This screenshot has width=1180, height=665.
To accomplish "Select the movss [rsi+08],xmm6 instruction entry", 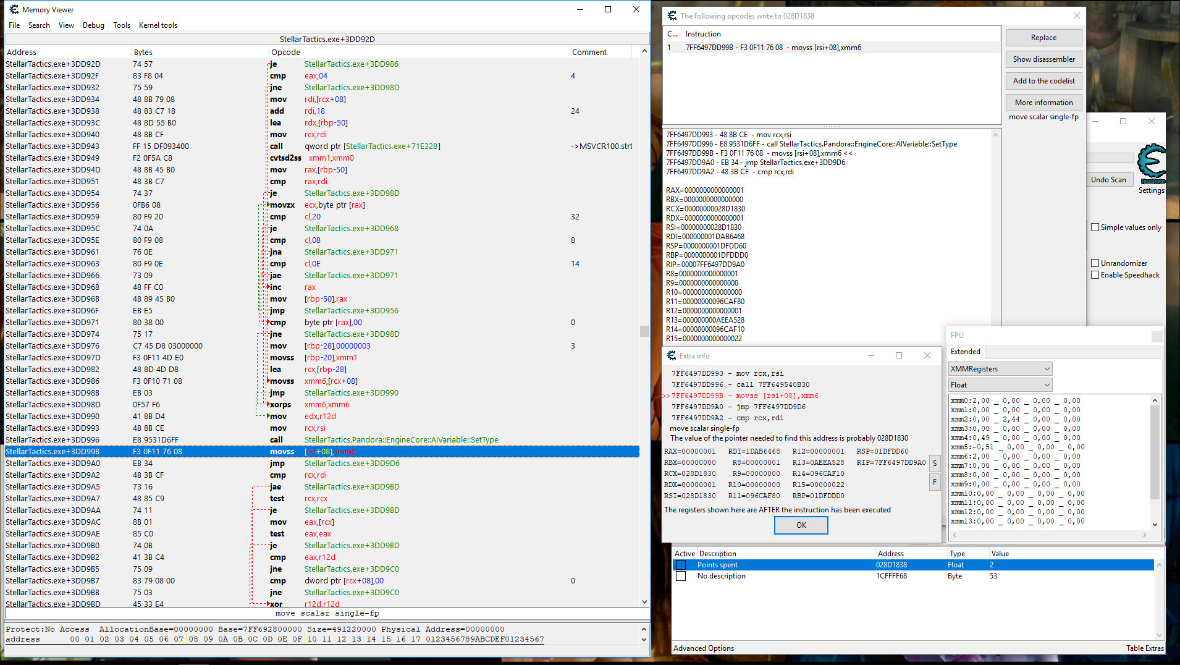I will coord(832,48).
